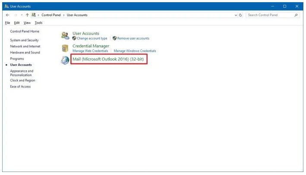Open the User Accounts heading
Image resolution: width=306 pixels, height=175 pixels.
pyautogui.click(x=86, y=34)
